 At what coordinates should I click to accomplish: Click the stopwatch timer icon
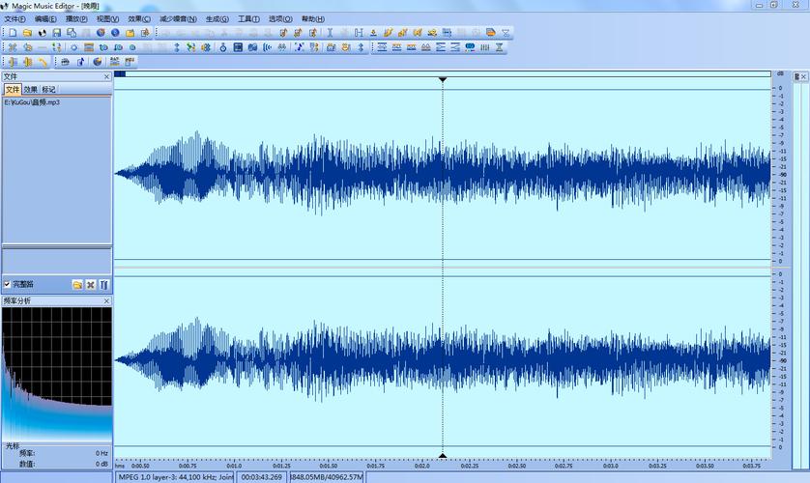click(x=223, y=47)
